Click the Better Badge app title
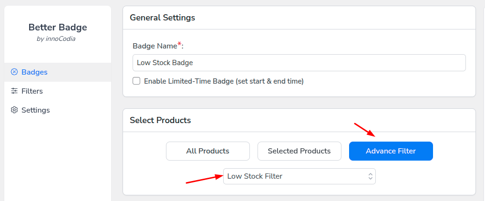485x201 pixels. 58,27
